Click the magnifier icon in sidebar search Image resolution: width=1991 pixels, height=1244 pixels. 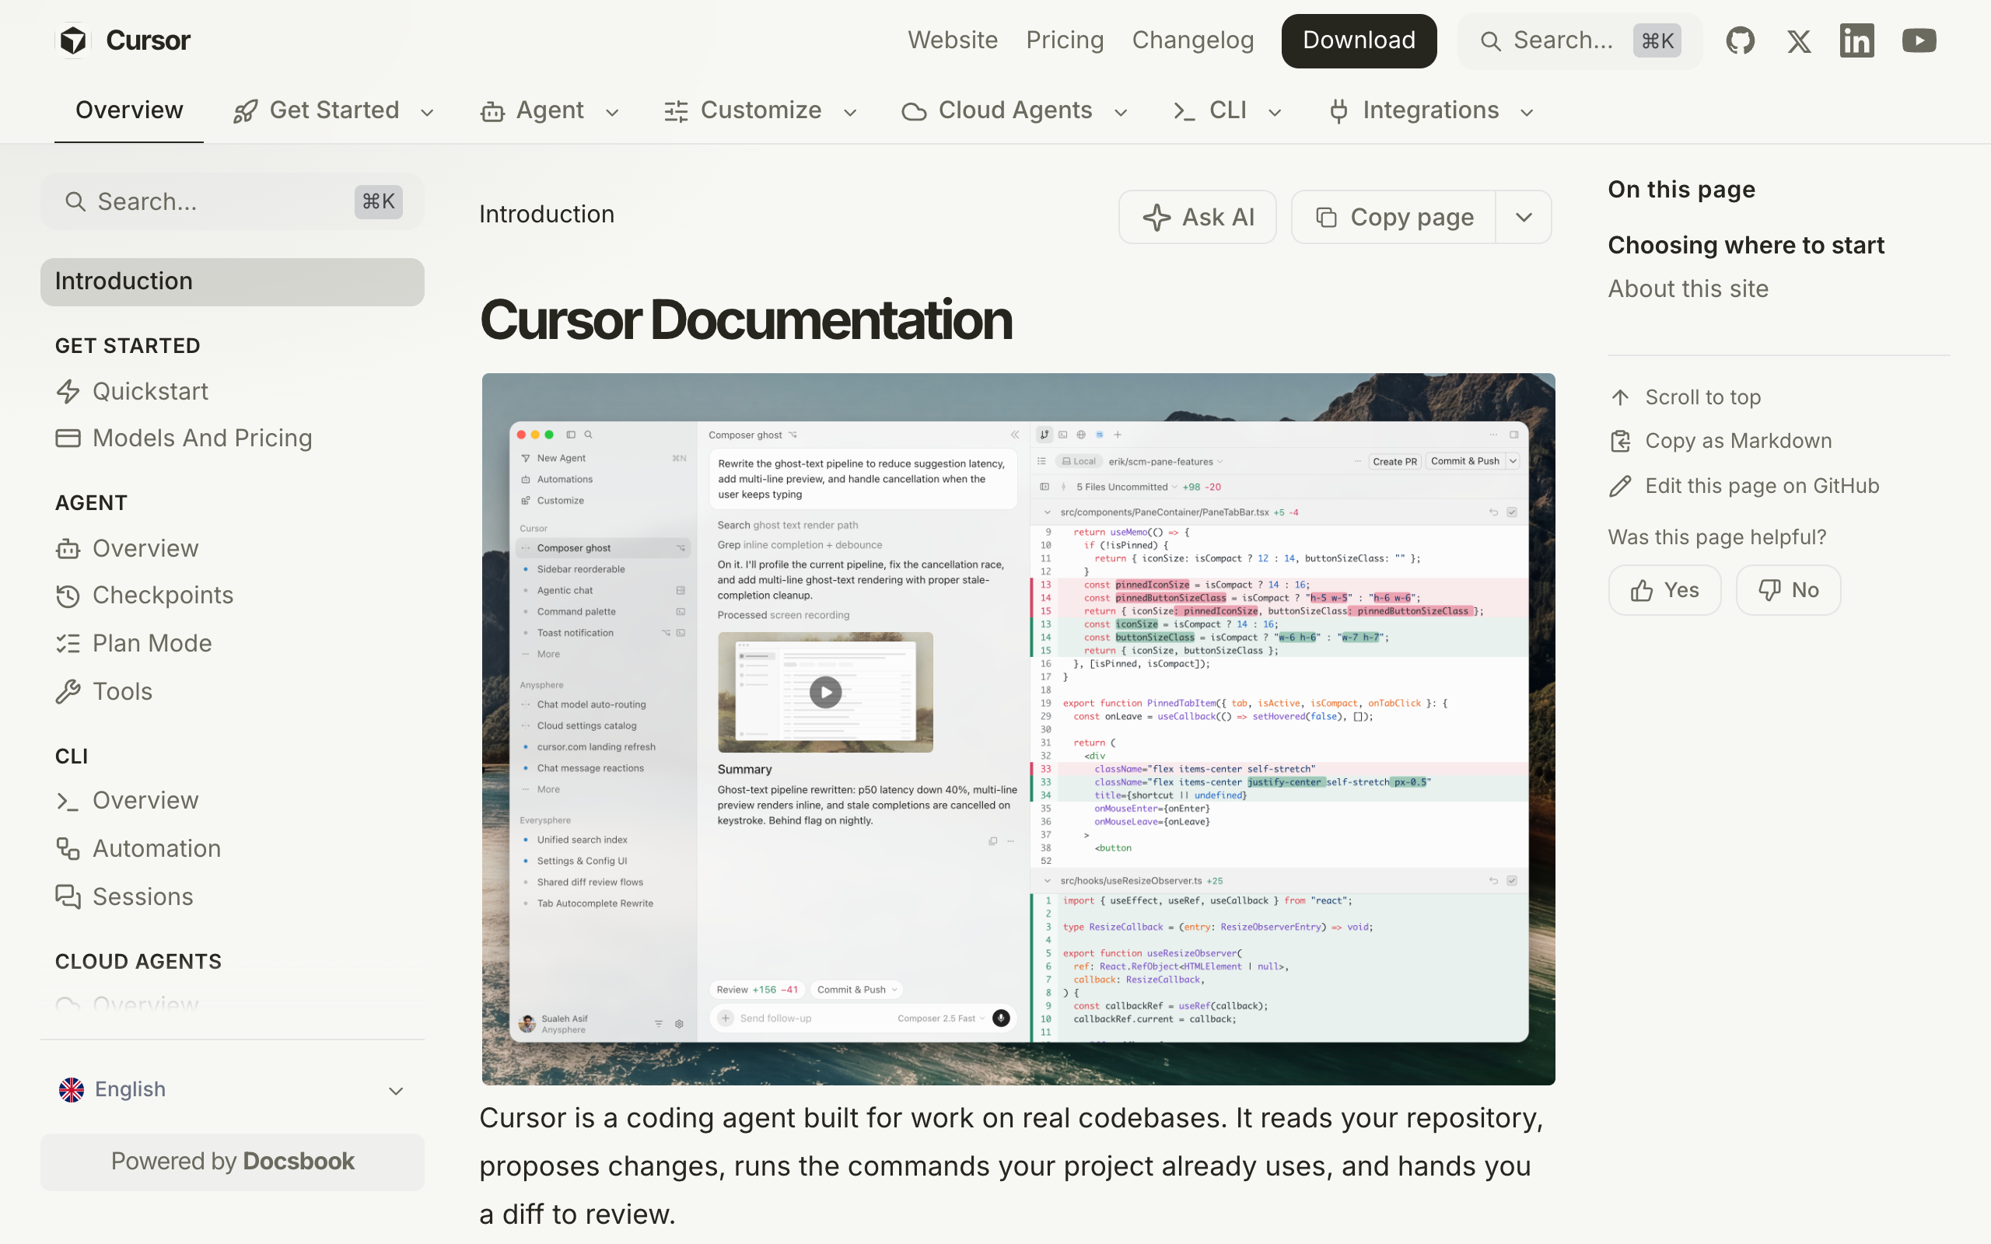point(75,201)
